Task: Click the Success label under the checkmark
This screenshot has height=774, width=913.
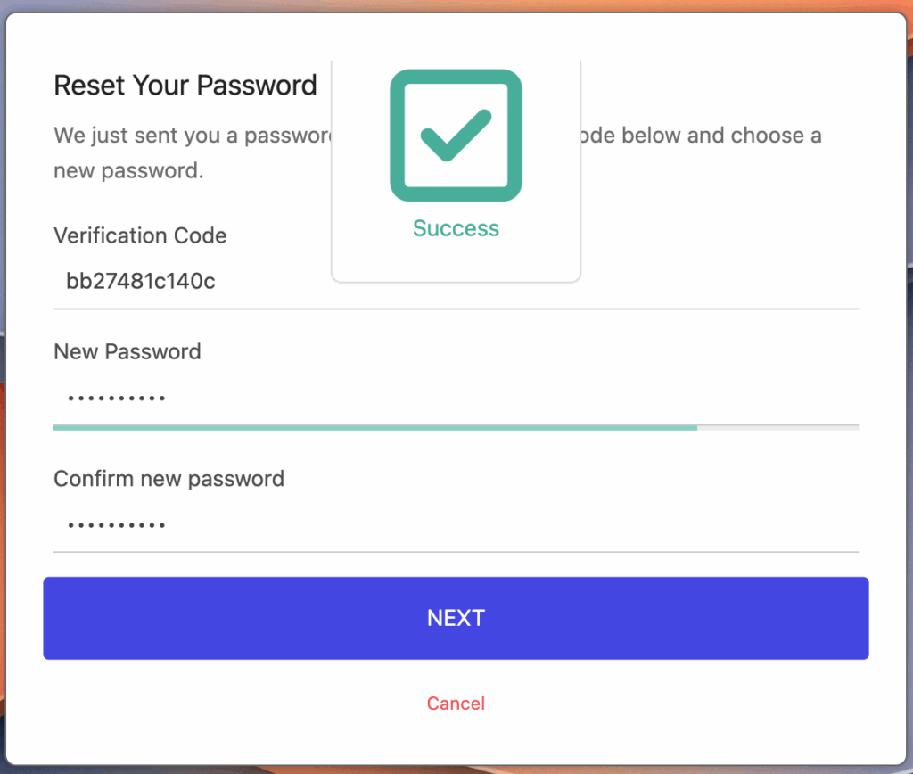Action: coord(456,229)
